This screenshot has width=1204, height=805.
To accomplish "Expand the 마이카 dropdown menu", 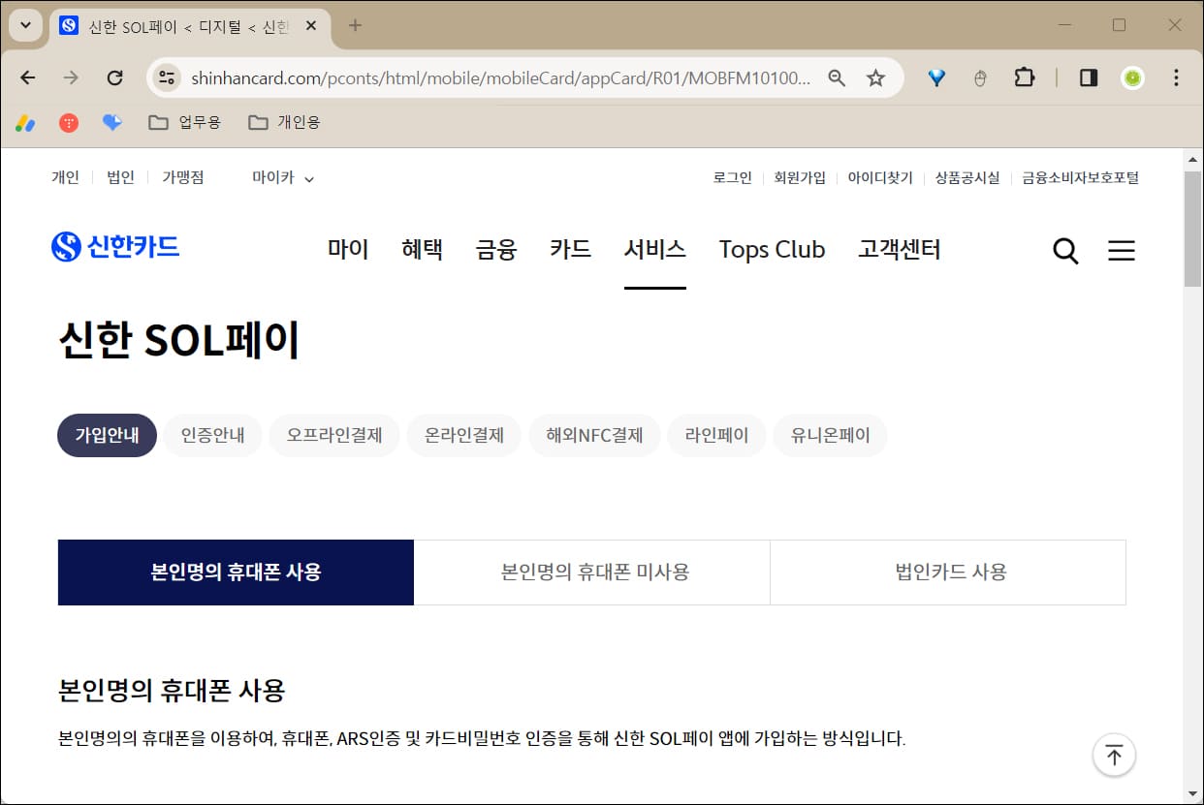I will click(281, 177).
